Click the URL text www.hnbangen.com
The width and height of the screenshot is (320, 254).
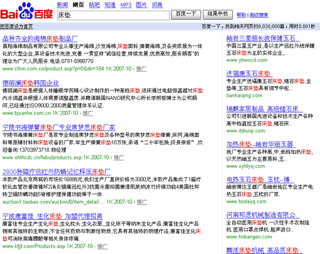[249, 237]
